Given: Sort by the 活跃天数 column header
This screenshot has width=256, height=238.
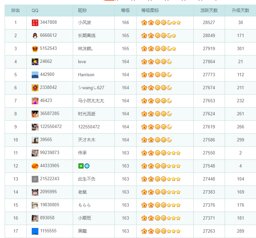Looking at the screenshot, I should point(209,10).
